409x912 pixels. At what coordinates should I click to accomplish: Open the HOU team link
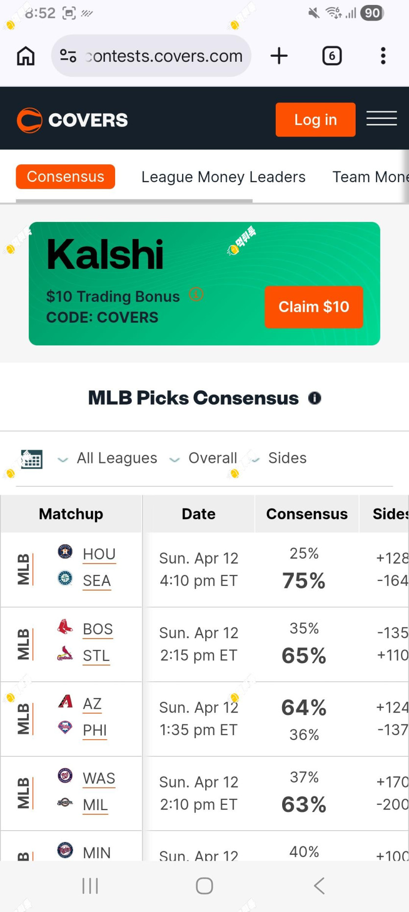99,554
